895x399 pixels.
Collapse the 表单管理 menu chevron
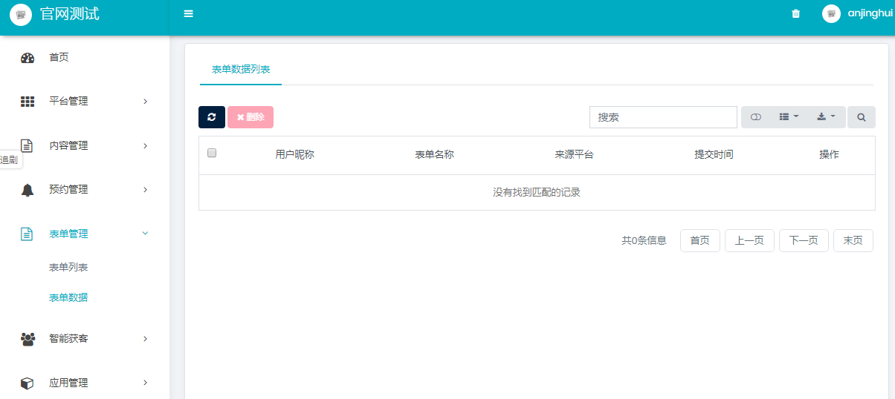[145, 234]
